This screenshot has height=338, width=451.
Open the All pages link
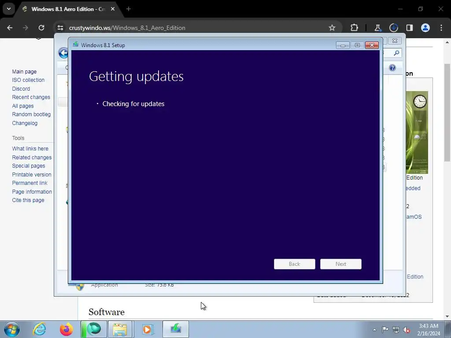(23, 106)
